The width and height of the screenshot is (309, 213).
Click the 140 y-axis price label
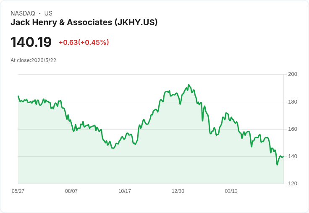click(x=293, y=156)
